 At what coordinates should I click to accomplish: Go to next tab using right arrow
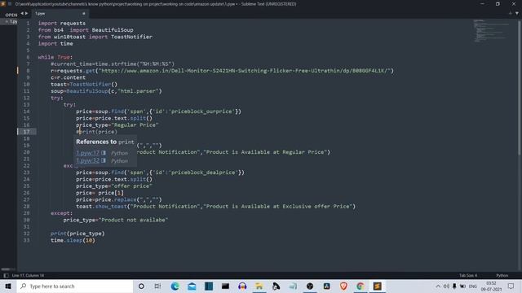click(27, 14)
